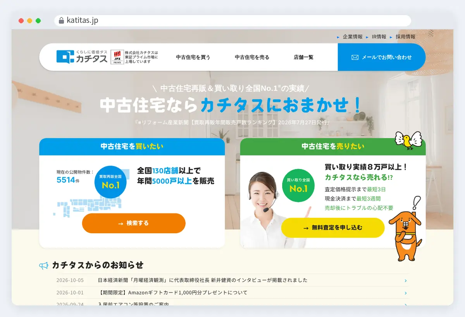Click the Katitas logo in header

point(82,57)
